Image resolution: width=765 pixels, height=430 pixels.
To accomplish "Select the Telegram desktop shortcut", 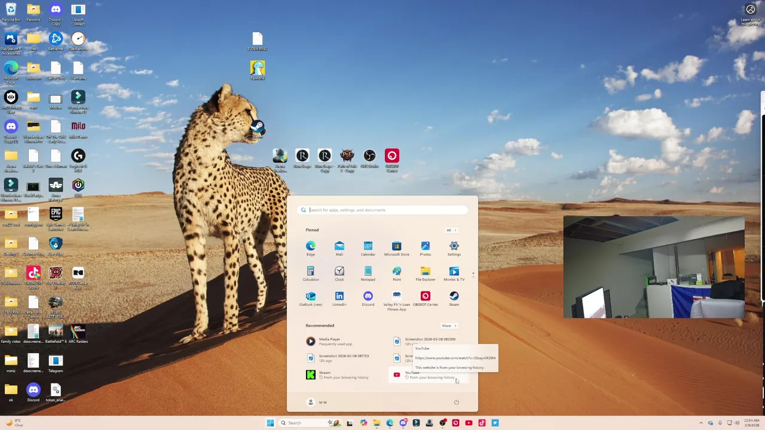I will (56, 364).
